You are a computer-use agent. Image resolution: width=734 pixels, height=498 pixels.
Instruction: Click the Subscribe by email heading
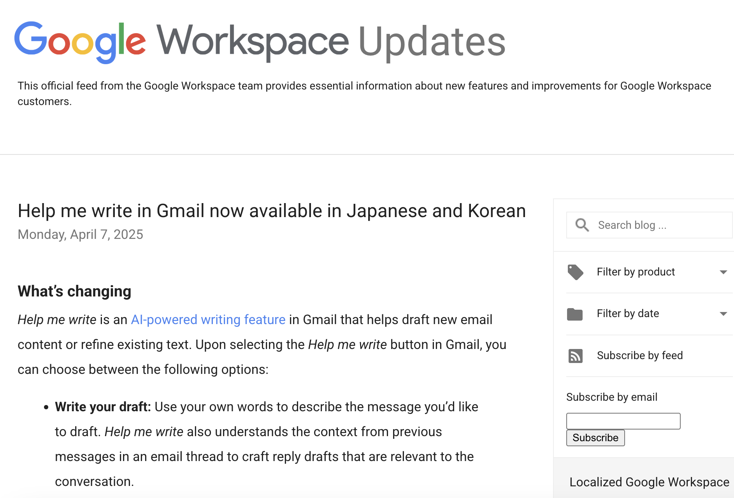(612, 397)
